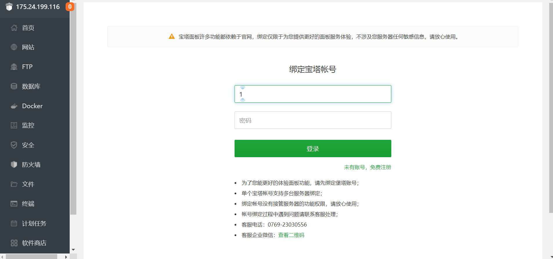Click the 绑定帐号没有接管服务器的功能权限 line
Screen dimensions: 553x259
[x=300, y=204]
